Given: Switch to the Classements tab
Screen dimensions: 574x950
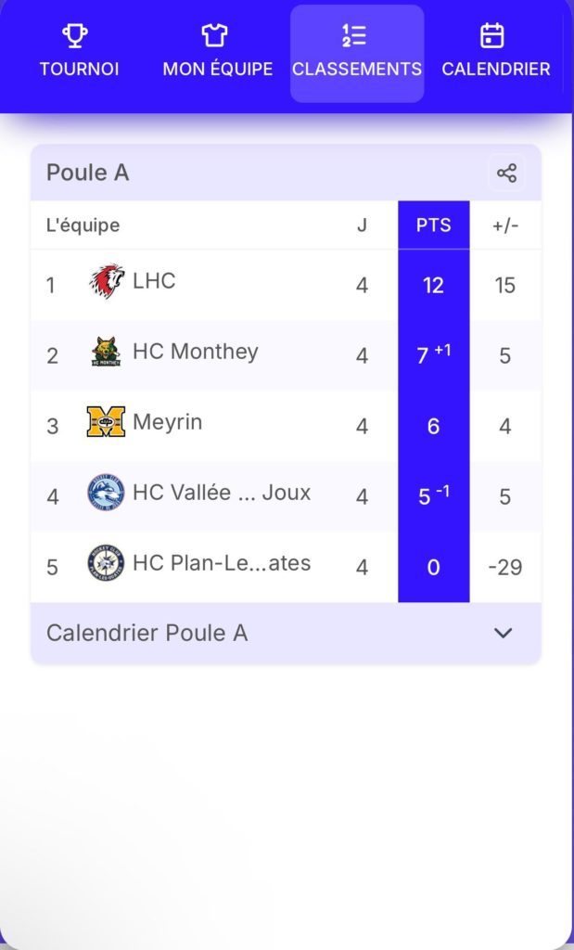Looking at the screenshot, I should point(357,54).
